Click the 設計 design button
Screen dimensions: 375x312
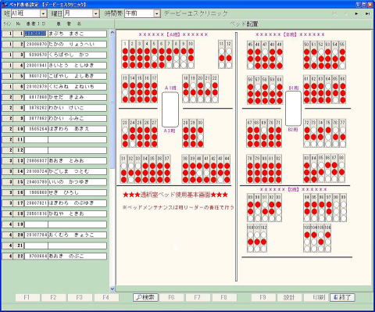coord(289,297)
